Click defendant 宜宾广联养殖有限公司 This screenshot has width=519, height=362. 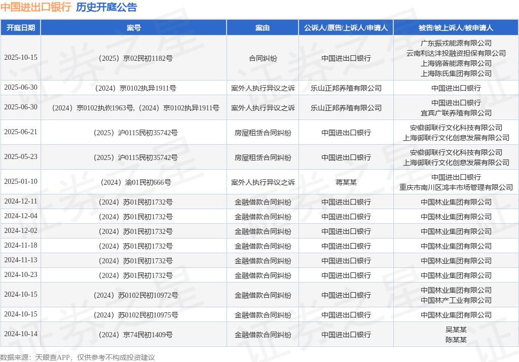click(x=456, y=113)
